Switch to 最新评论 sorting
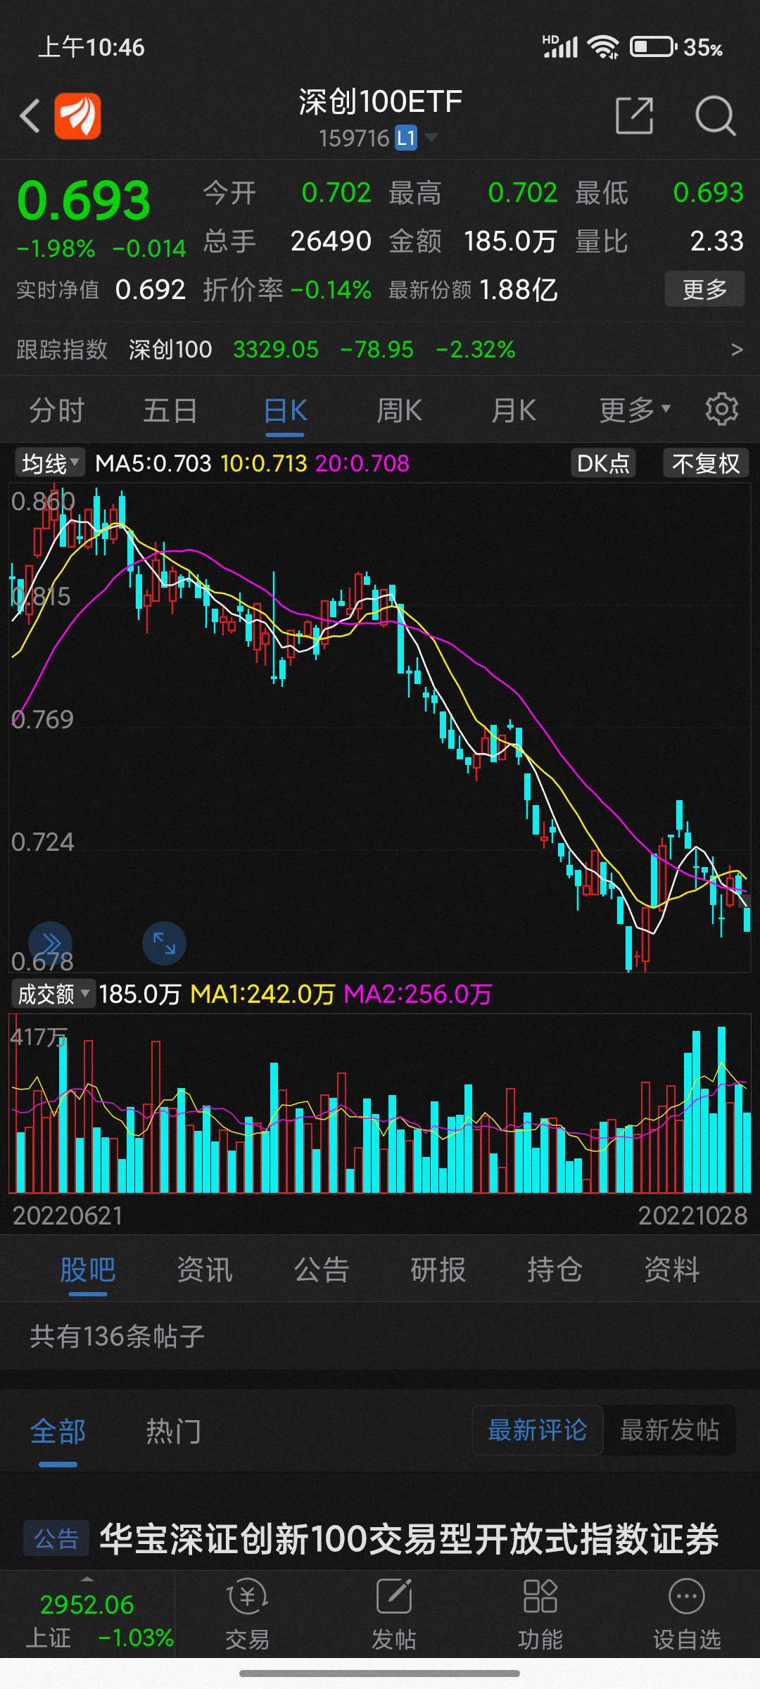760x1689 pixels. click(x=537, y=1429)
